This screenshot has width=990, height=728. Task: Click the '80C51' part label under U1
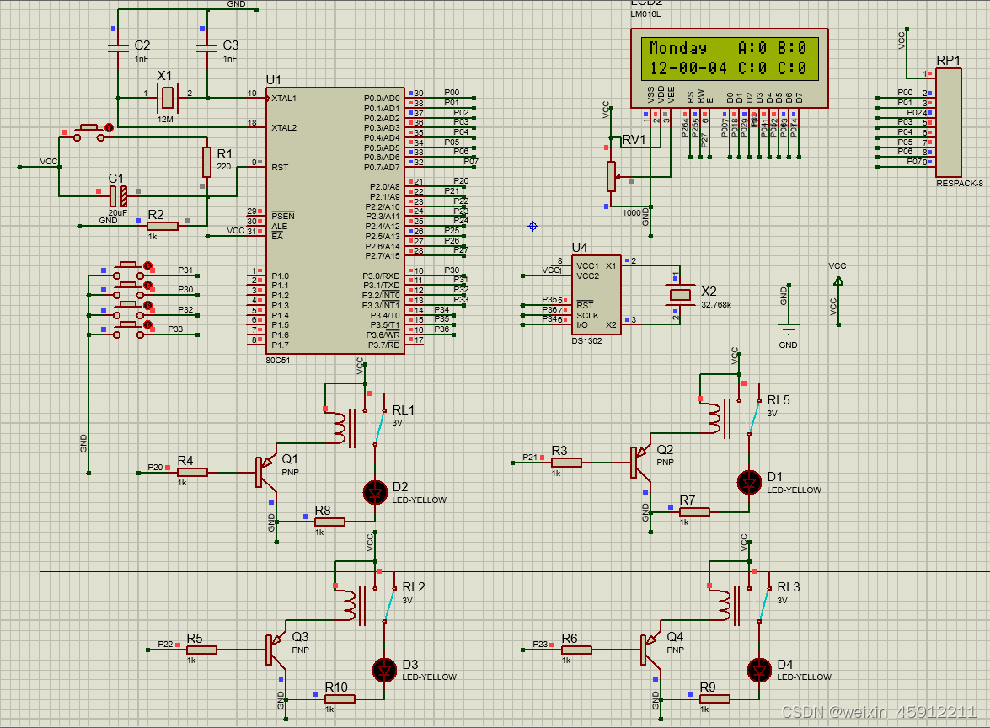(x=278, y=361)
